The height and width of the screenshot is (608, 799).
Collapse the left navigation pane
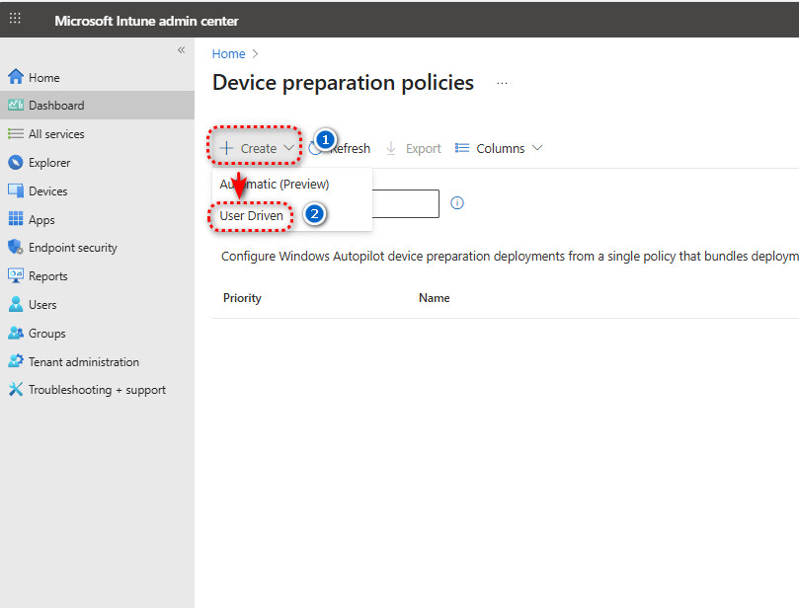[181, 50]
